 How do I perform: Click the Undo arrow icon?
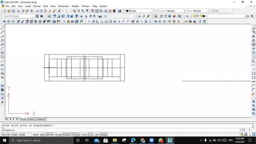60,11
